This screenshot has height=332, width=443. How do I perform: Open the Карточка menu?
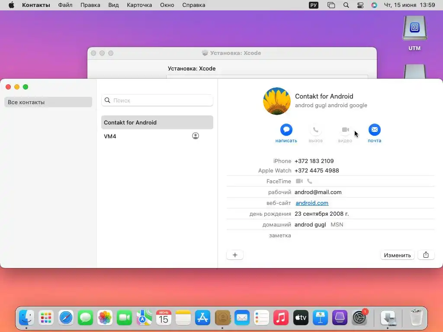[x=139, y=5]
